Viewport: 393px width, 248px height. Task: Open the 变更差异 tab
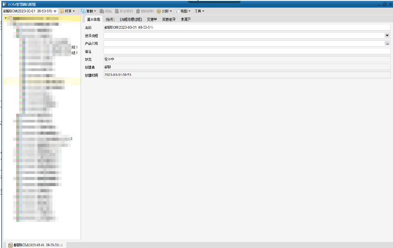coord(169,19)
